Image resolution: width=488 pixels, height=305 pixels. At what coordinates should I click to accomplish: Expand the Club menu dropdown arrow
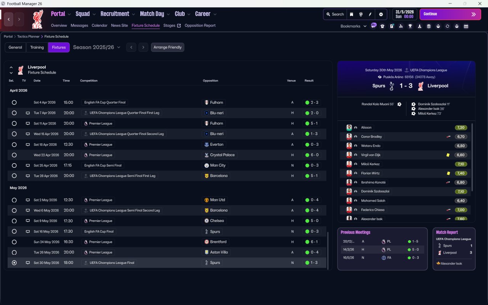[x=189, y=14]
